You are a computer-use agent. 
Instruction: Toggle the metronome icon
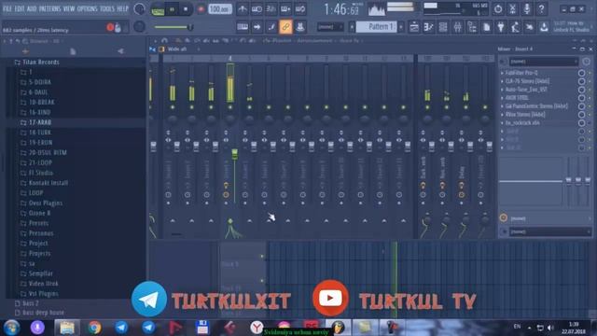(243, 8)
